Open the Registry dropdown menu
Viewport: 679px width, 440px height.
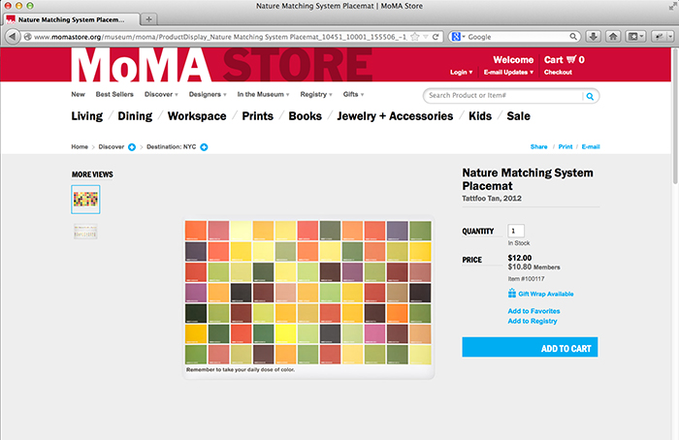(x=315, y=95)
